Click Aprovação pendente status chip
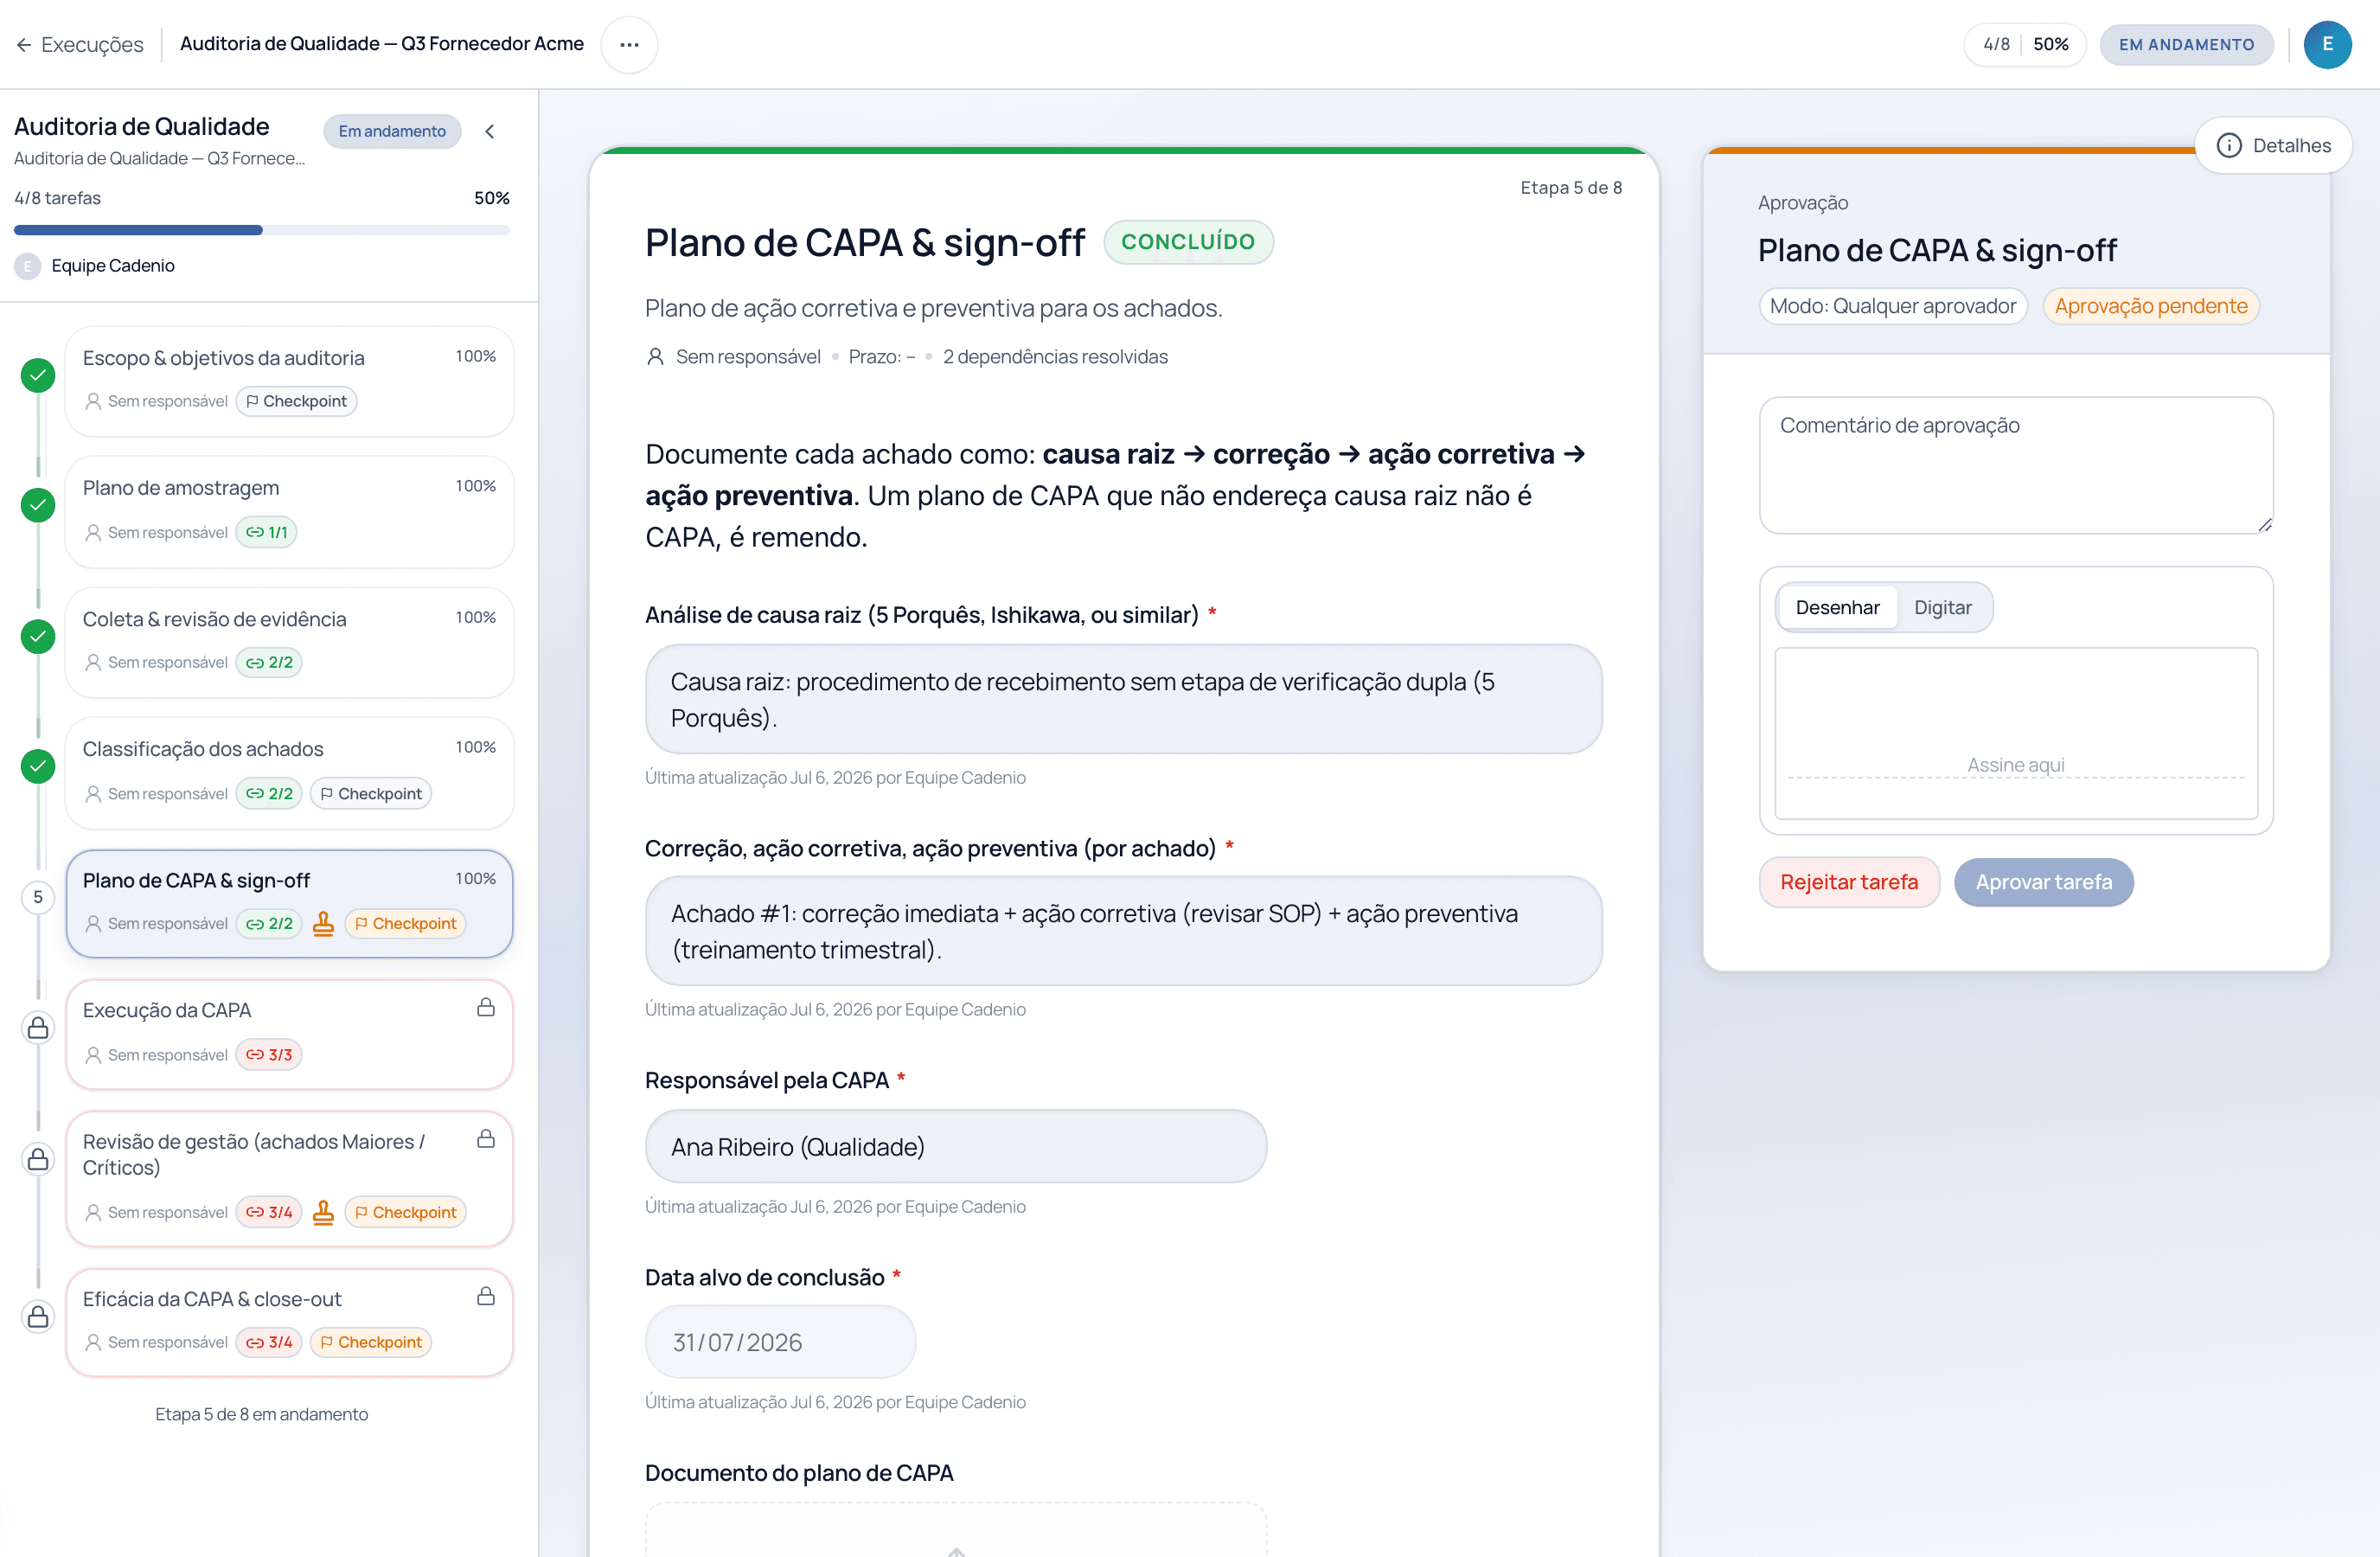Screen dimensions: 2380x1557 [2150, 306]
